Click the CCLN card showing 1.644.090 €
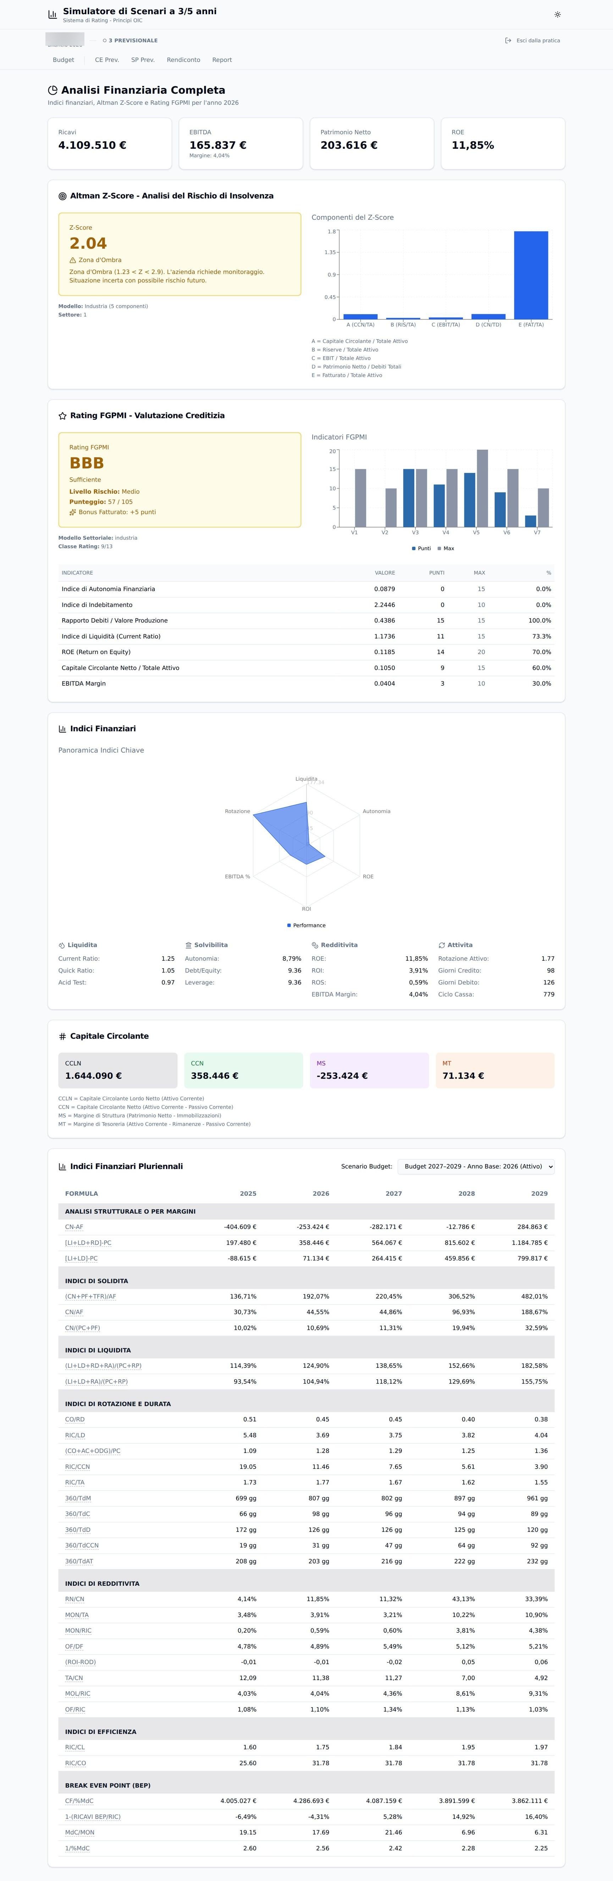613x1881 pixels. [x=117, y=1070]
